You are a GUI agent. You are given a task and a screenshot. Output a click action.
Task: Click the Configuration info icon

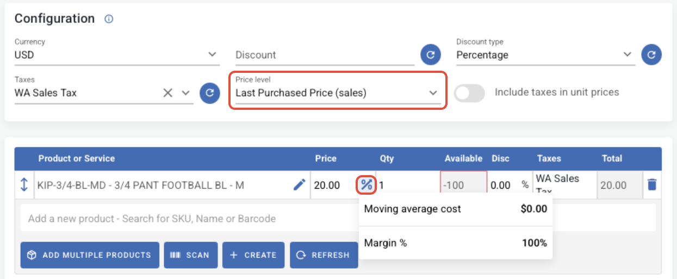coord(109,19)
